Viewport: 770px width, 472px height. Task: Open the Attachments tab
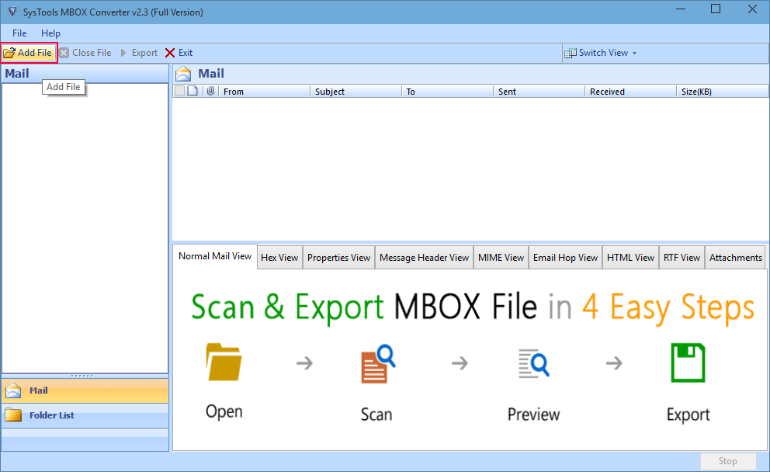pyautogui.click(x=735, y=258)
